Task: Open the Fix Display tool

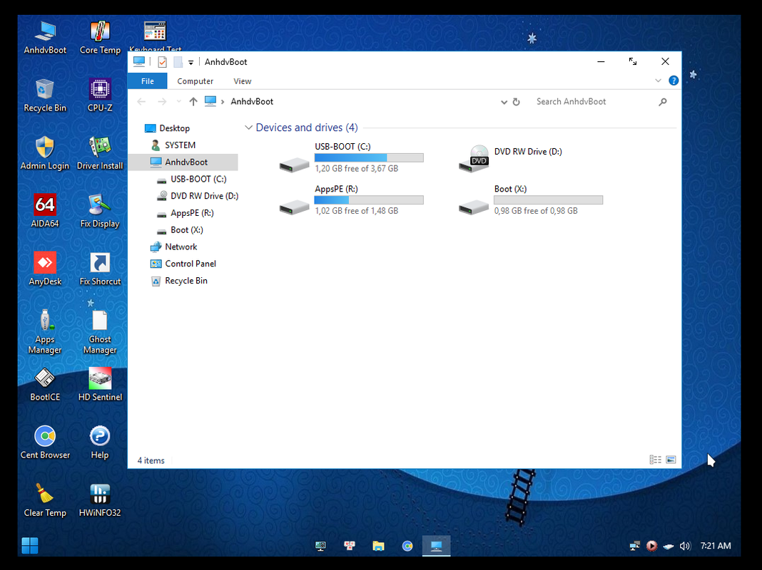Action: pos(100,211)
